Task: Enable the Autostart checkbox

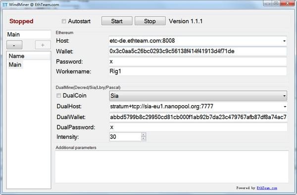Action: 64,21
